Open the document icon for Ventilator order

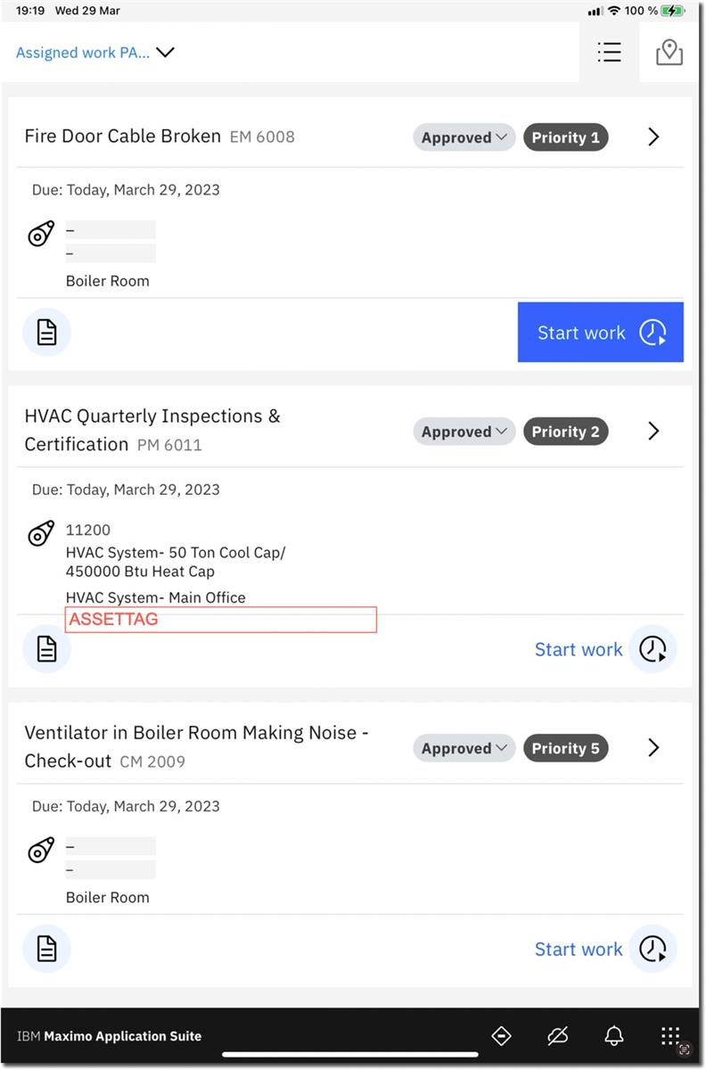pos(46,949)
